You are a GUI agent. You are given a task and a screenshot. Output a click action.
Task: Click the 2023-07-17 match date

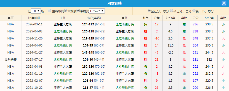34,60
